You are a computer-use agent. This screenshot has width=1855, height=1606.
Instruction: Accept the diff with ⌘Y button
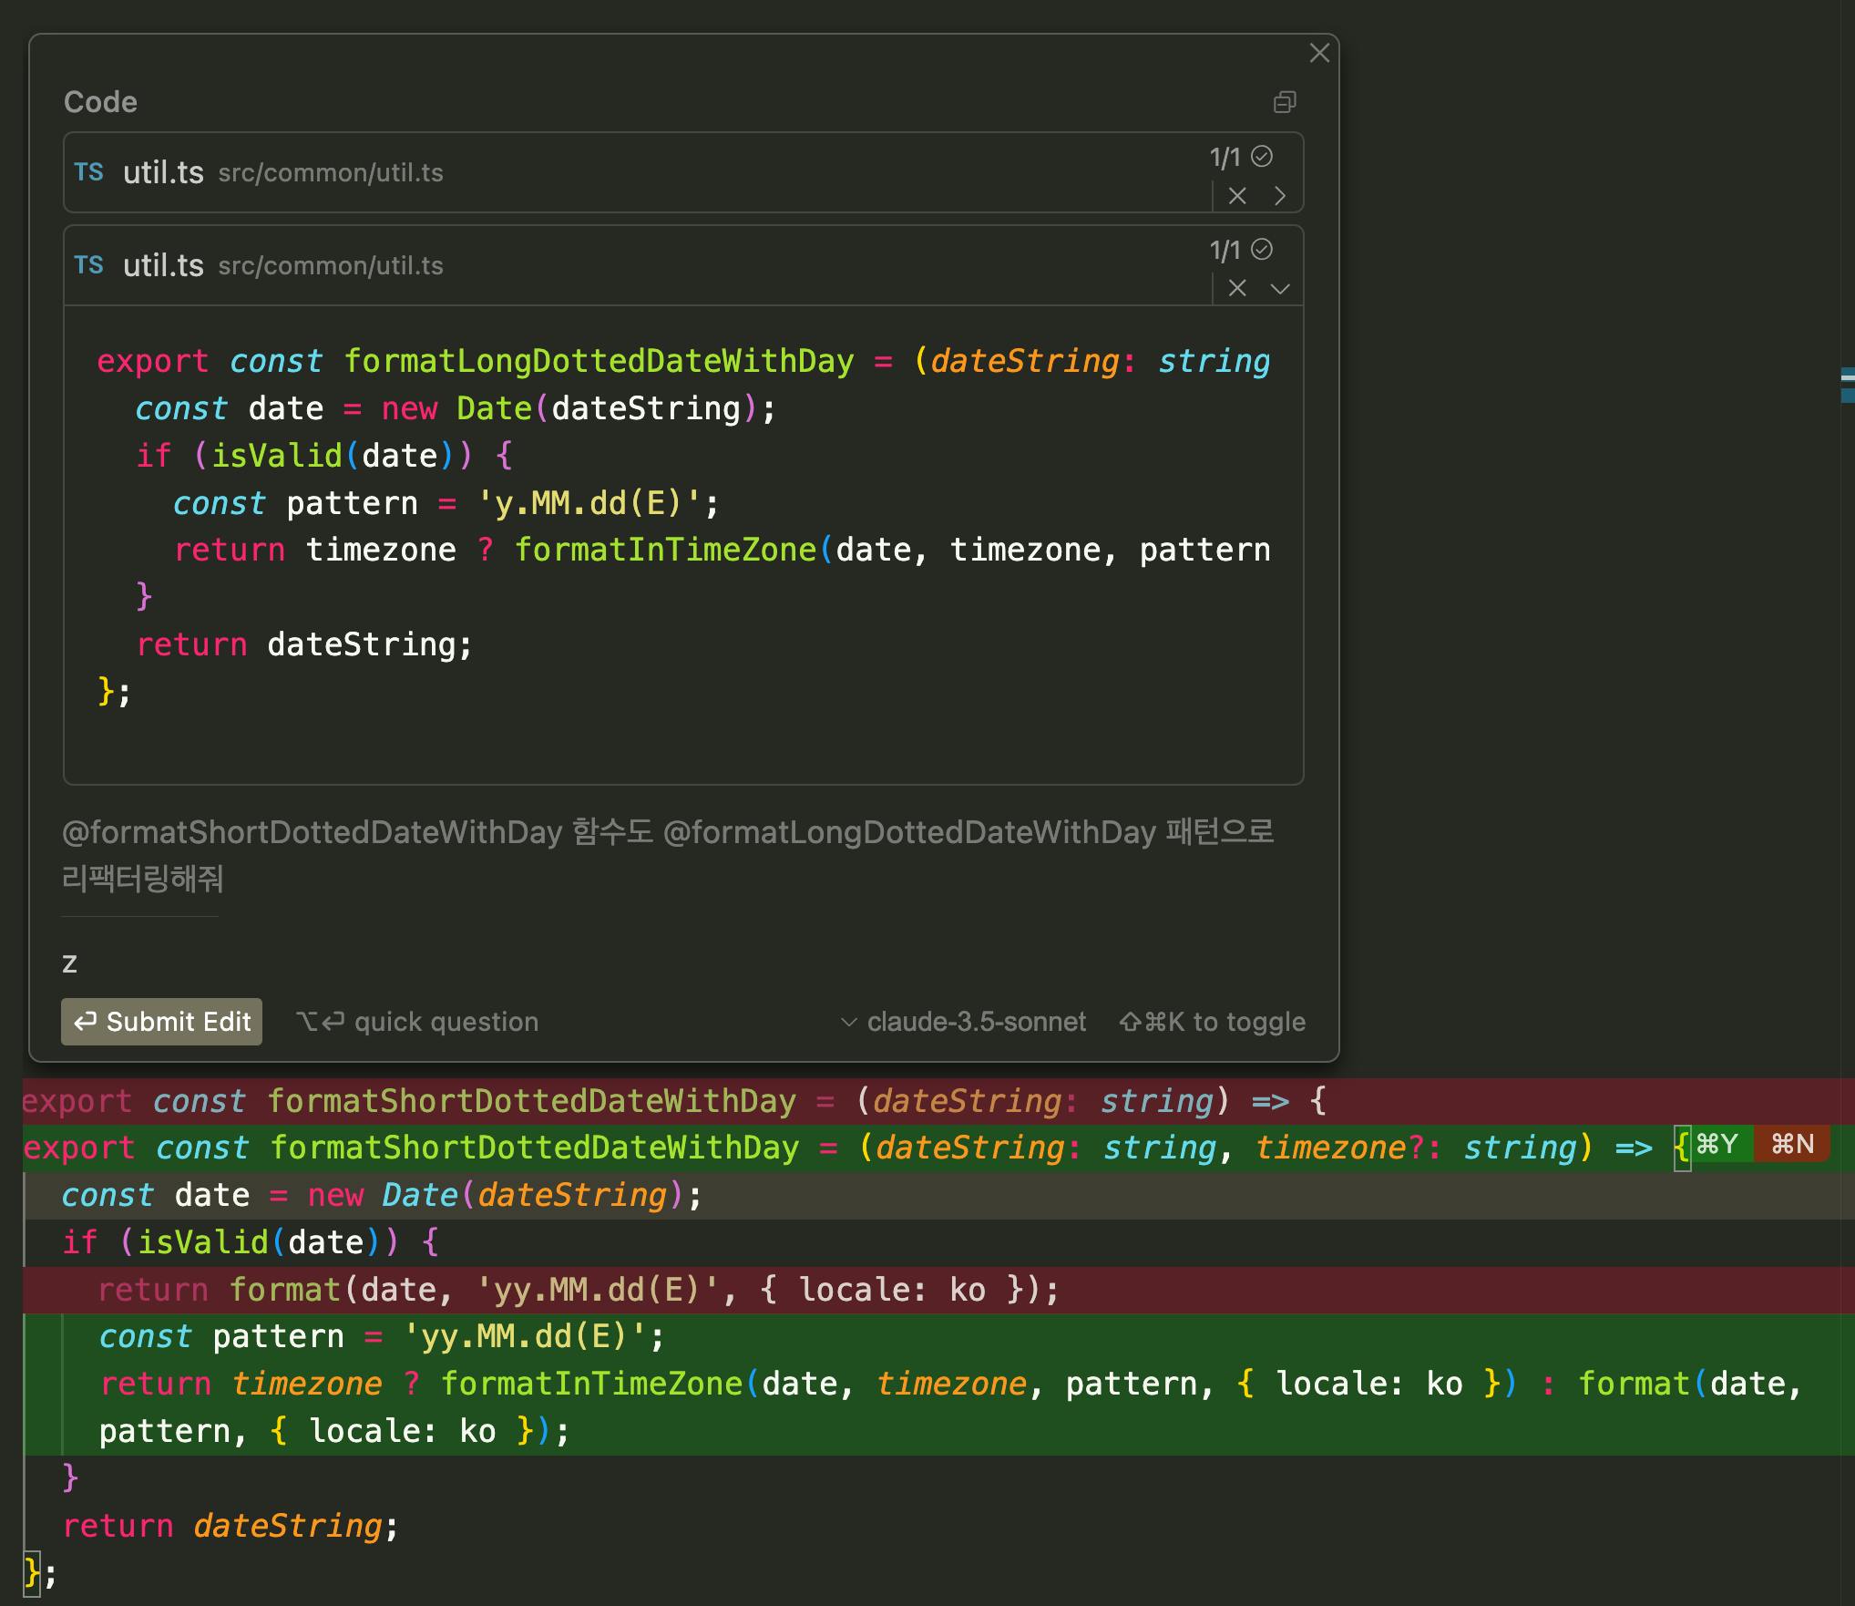1717,1144
